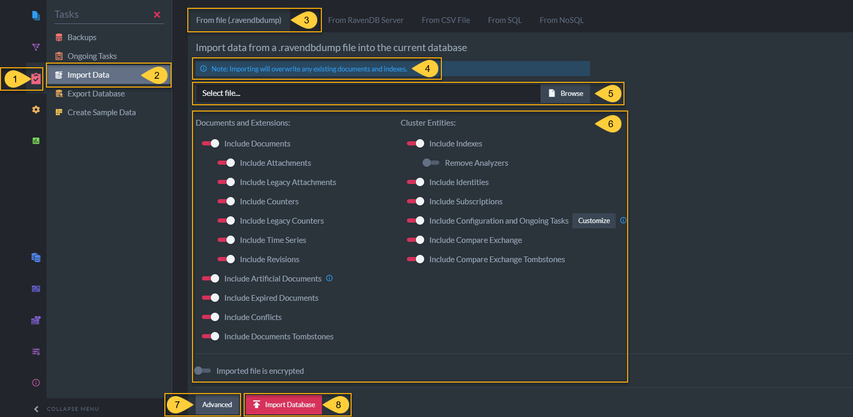
Task: Toggle Include Indexes switch
Action: [x=415, y=143]
